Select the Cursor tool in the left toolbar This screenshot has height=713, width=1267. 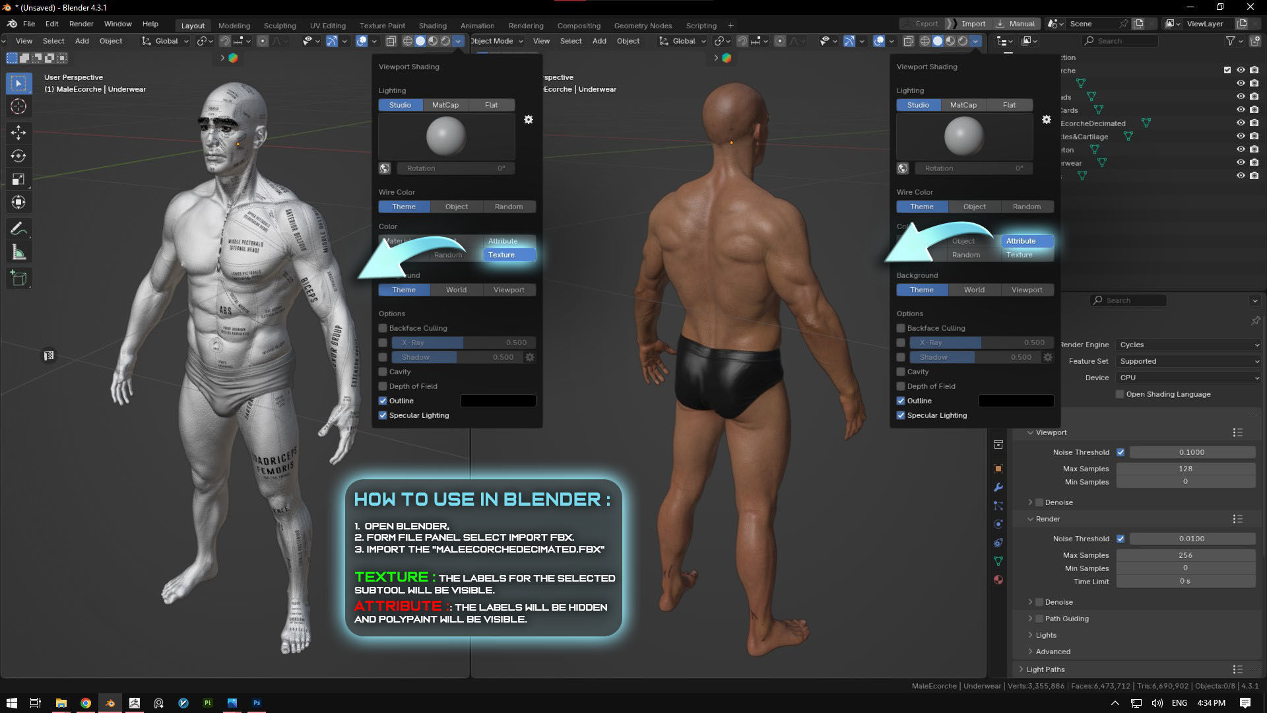[x=18, y=106]
